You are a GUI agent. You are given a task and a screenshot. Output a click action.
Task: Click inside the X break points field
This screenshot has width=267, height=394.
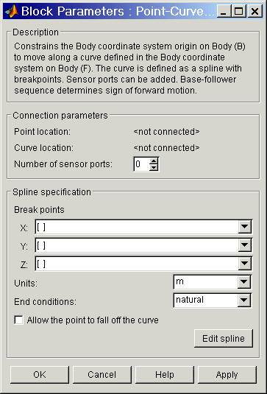click(137, 227)
